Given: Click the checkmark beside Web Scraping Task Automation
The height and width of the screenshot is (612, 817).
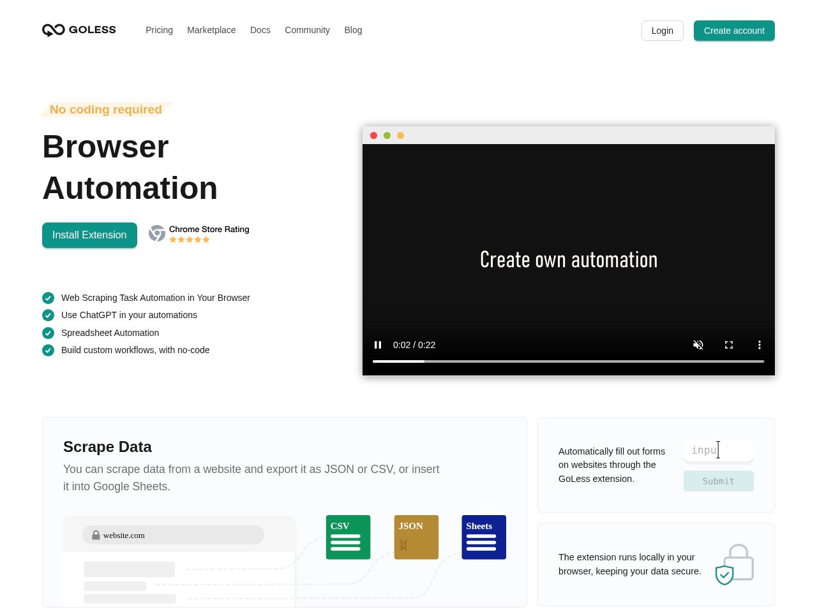Looking at the screenshot, I should point(48,298).
